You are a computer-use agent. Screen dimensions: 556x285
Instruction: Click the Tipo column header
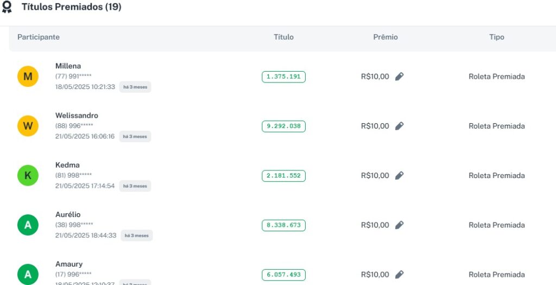(496, 37)
